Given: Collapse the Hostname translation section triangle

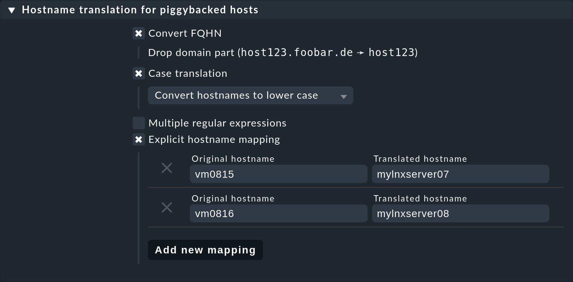Looking at the screenshot, I should pos(12,10).
